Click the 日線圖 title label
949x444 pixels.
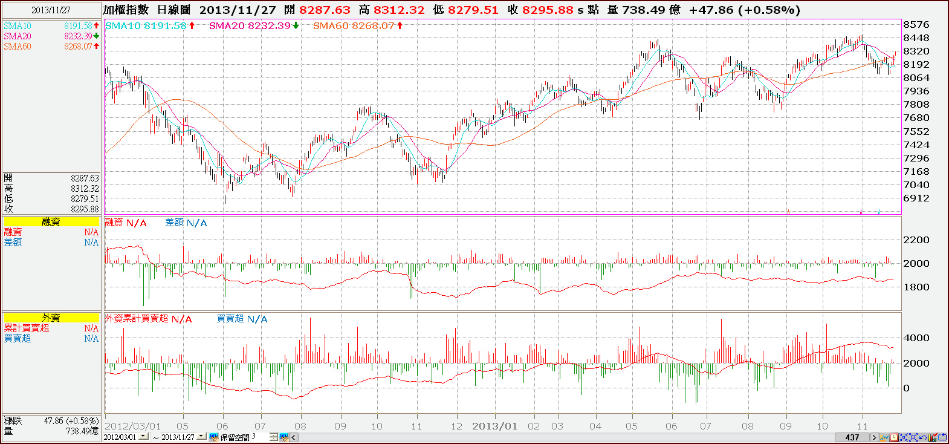click(174, 10)
